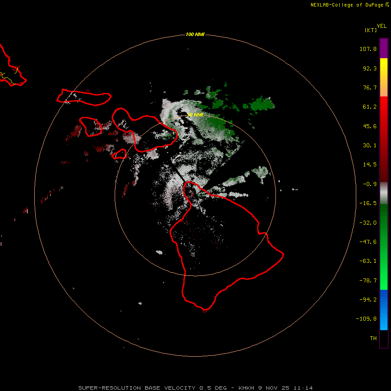Image resolution: width=391 pixels, height=391 pixels.
Task: Click the 107.8 velocity scale value
Action: pos(368,49)
